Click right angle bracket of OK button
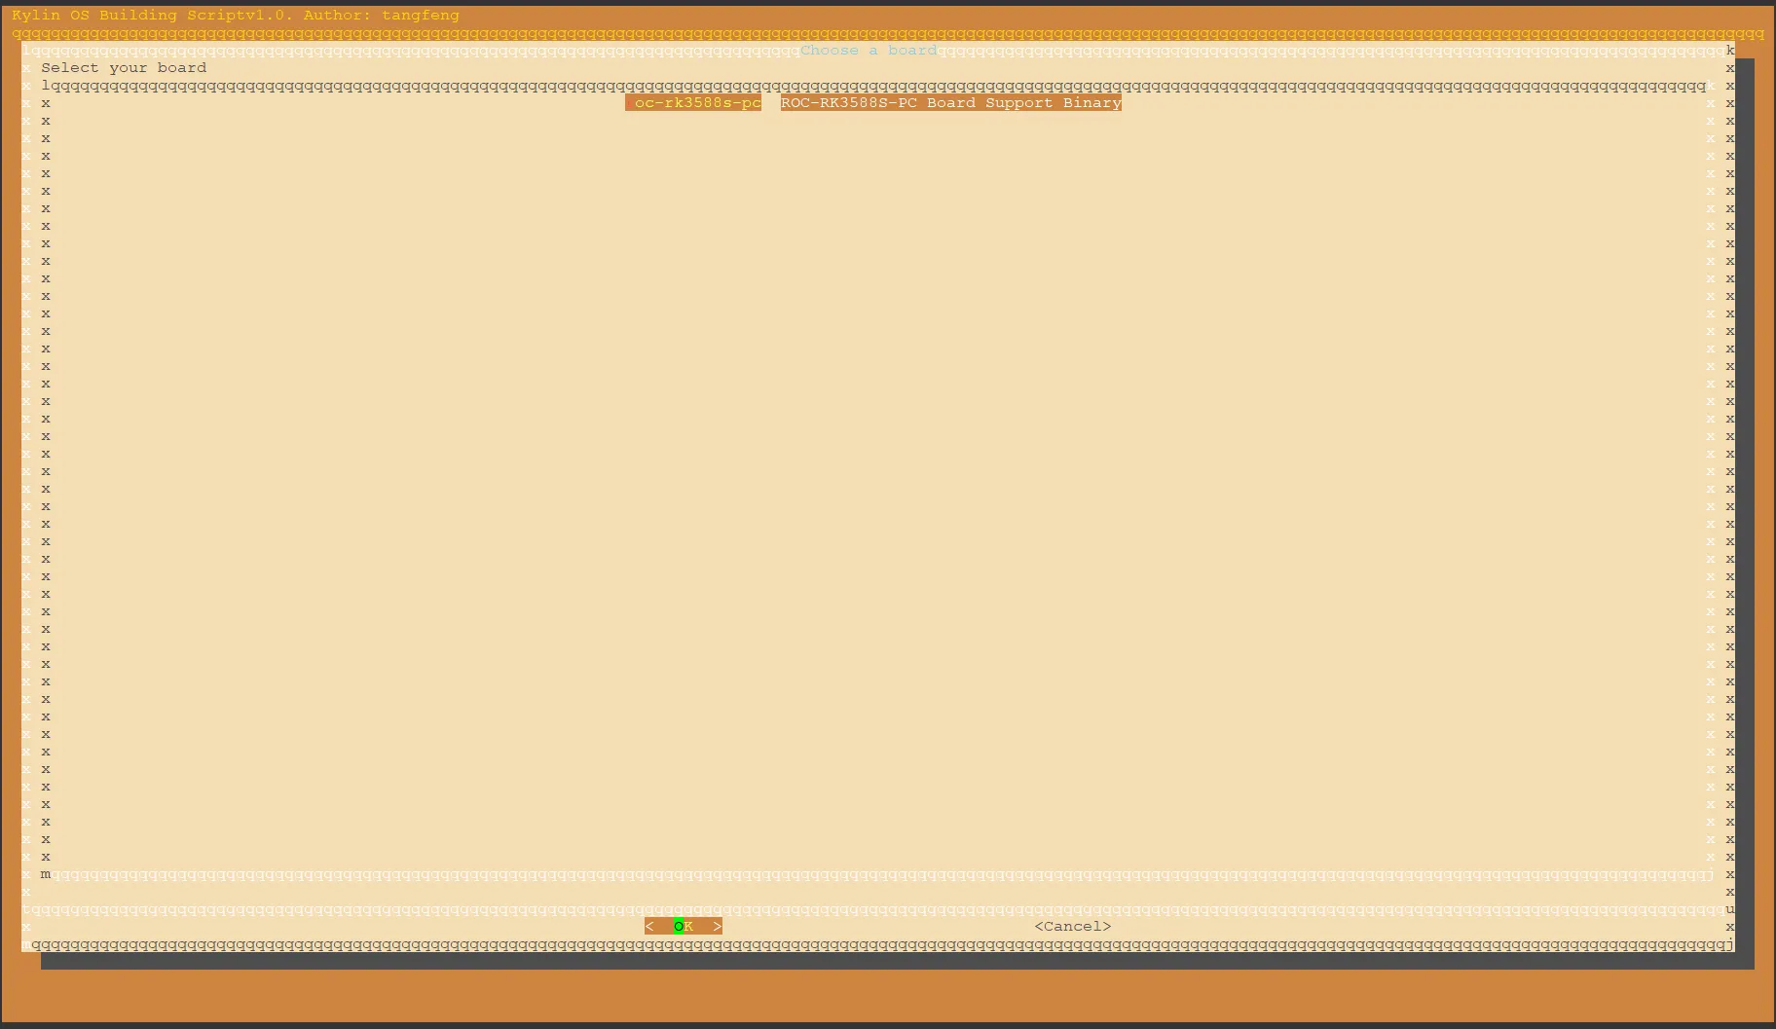The image size is (1776, 1029). pyautogui.click(x=718, y=926)
